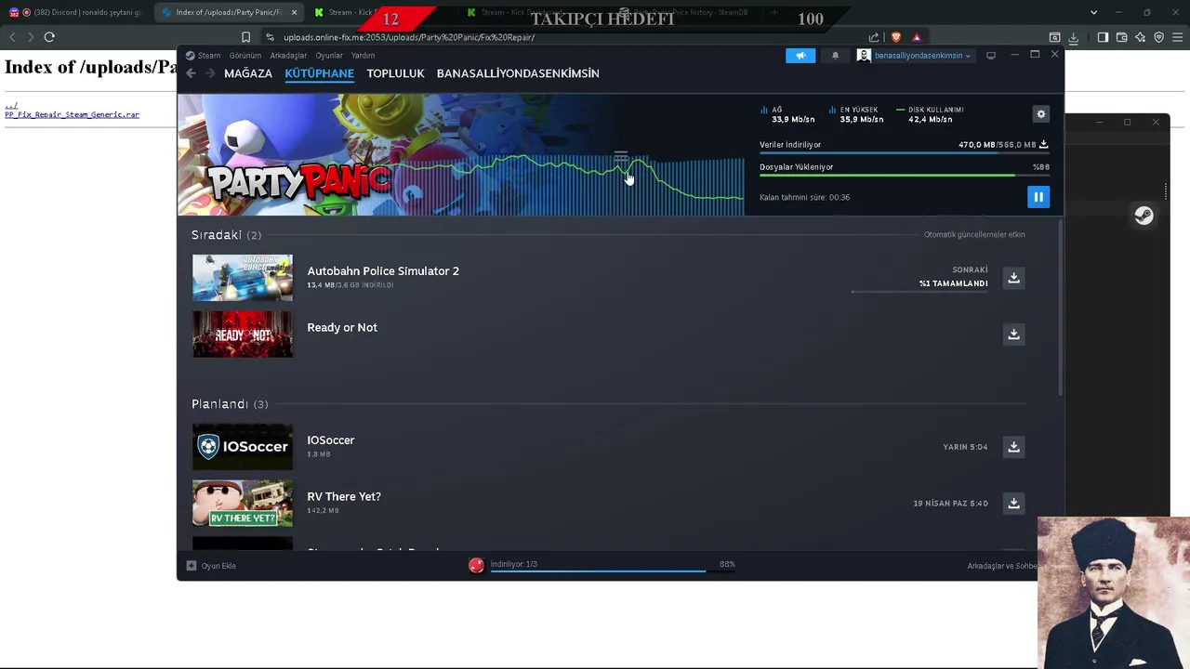
Task: Open the TOPLULUK tab
Action: (x=395, y=73)
